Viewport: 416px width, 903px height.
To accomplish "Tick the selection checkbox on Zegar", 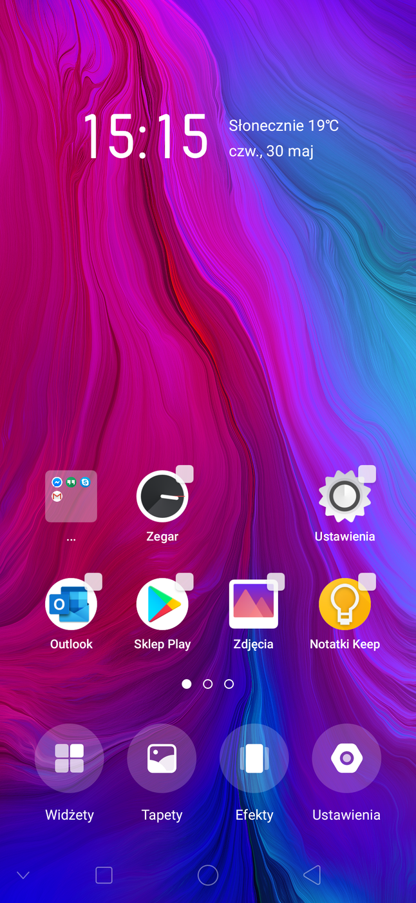I will coord(185,474).
